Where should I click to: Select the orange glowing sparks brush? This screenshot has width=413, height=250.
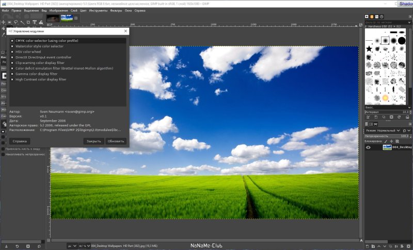pos(385,98)
